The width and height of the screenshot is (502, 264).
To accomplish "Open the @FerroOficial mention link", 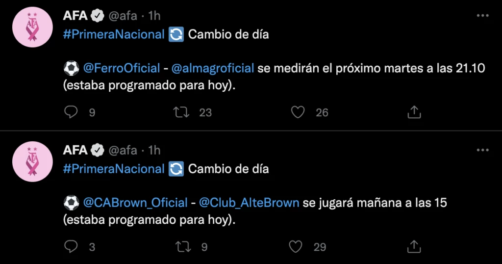I will 122,68.
